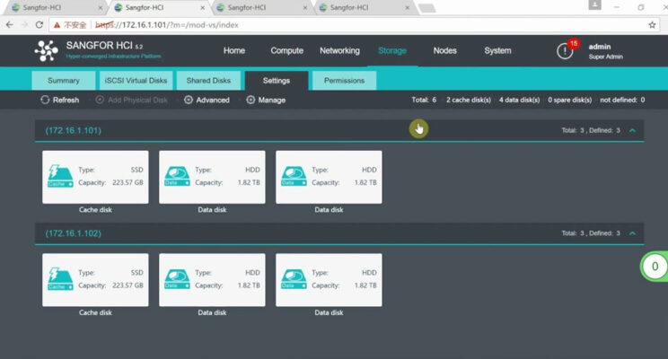Click the browser profile avatar icon
Viewport: 668px width, 359px height.
click(594, 4)
